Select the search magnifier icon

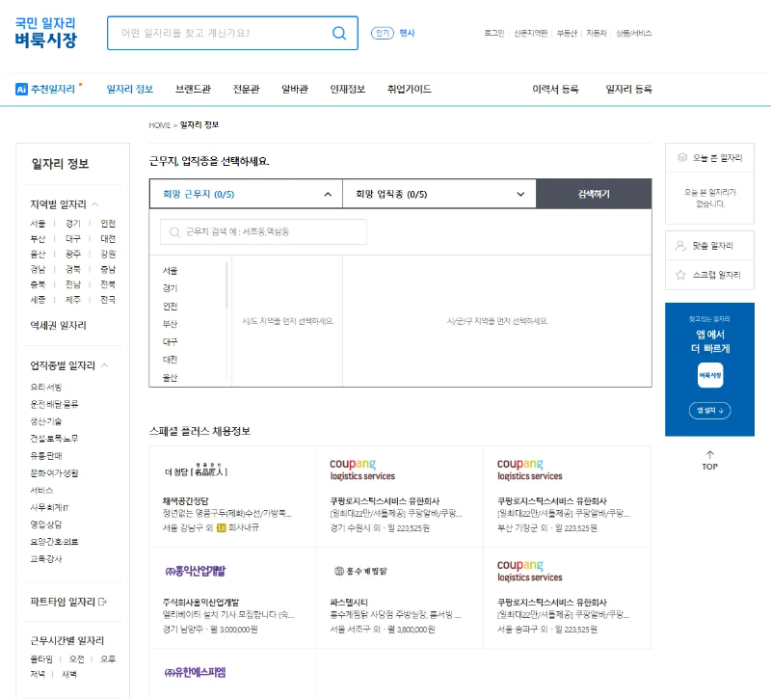coord(338,32)
